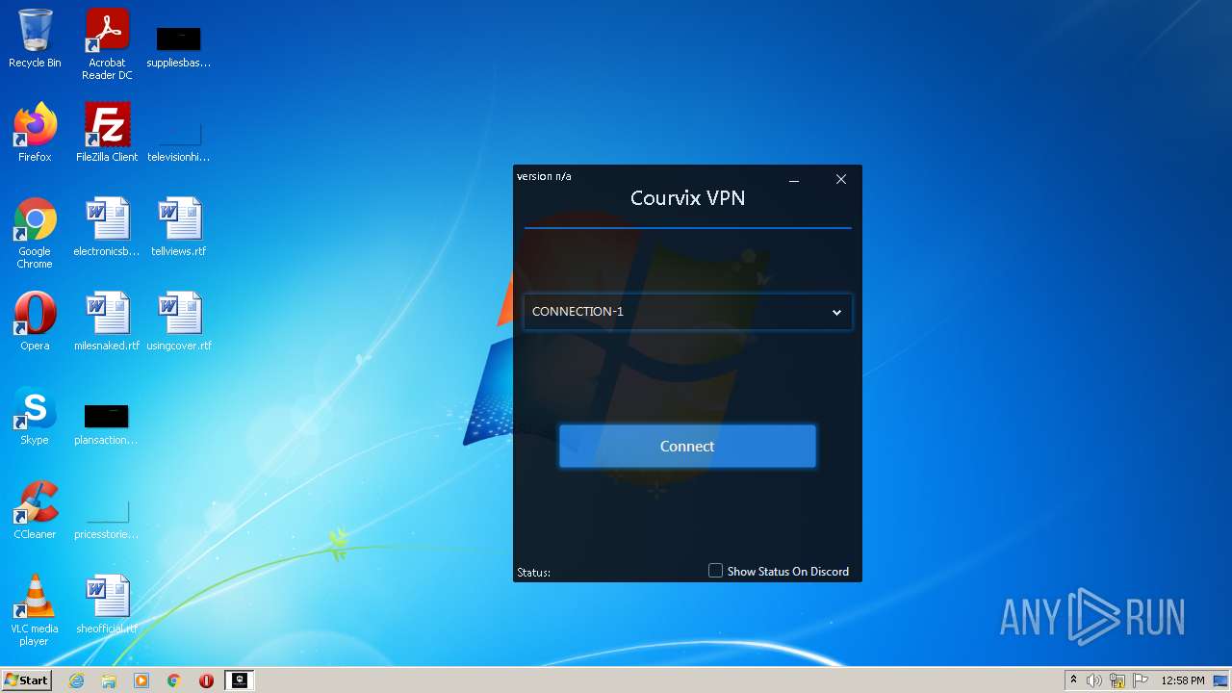The width and height of the screenshot is (1232, 693).
Task: Select the FileZilla Client shortcut
Action: click(x=107, y=133)
